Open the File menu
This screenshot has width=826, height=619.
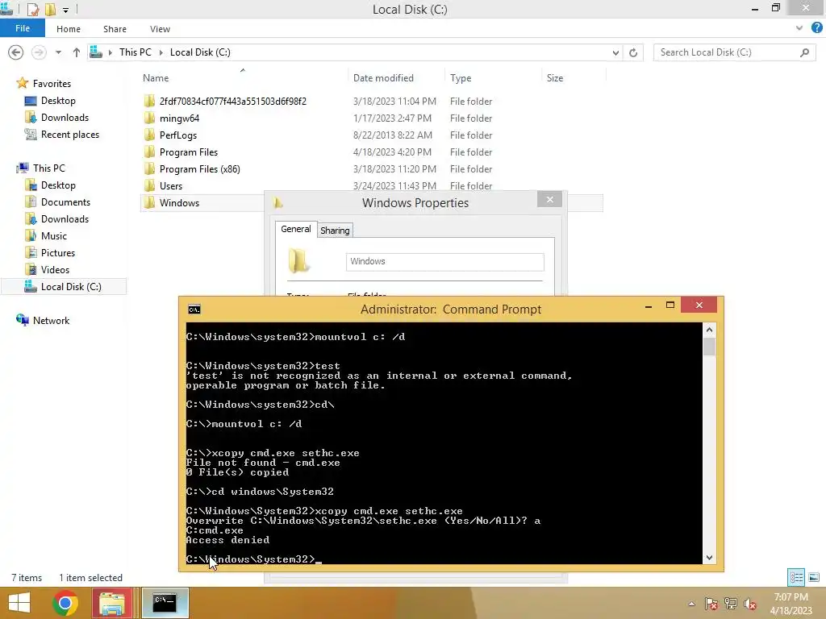click(x=23, y=28)
